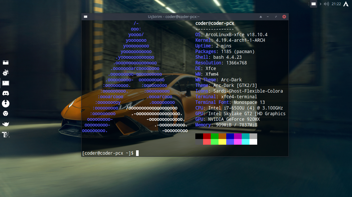Viewport: 352px width, 197px height.
Task: Maximize the Uçbirim terminal window
Action: click(x=276, y=17)
